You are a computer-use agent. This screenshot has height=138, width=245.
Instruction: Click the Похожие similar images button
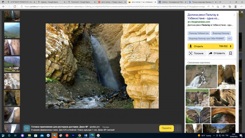coord(197,53)
